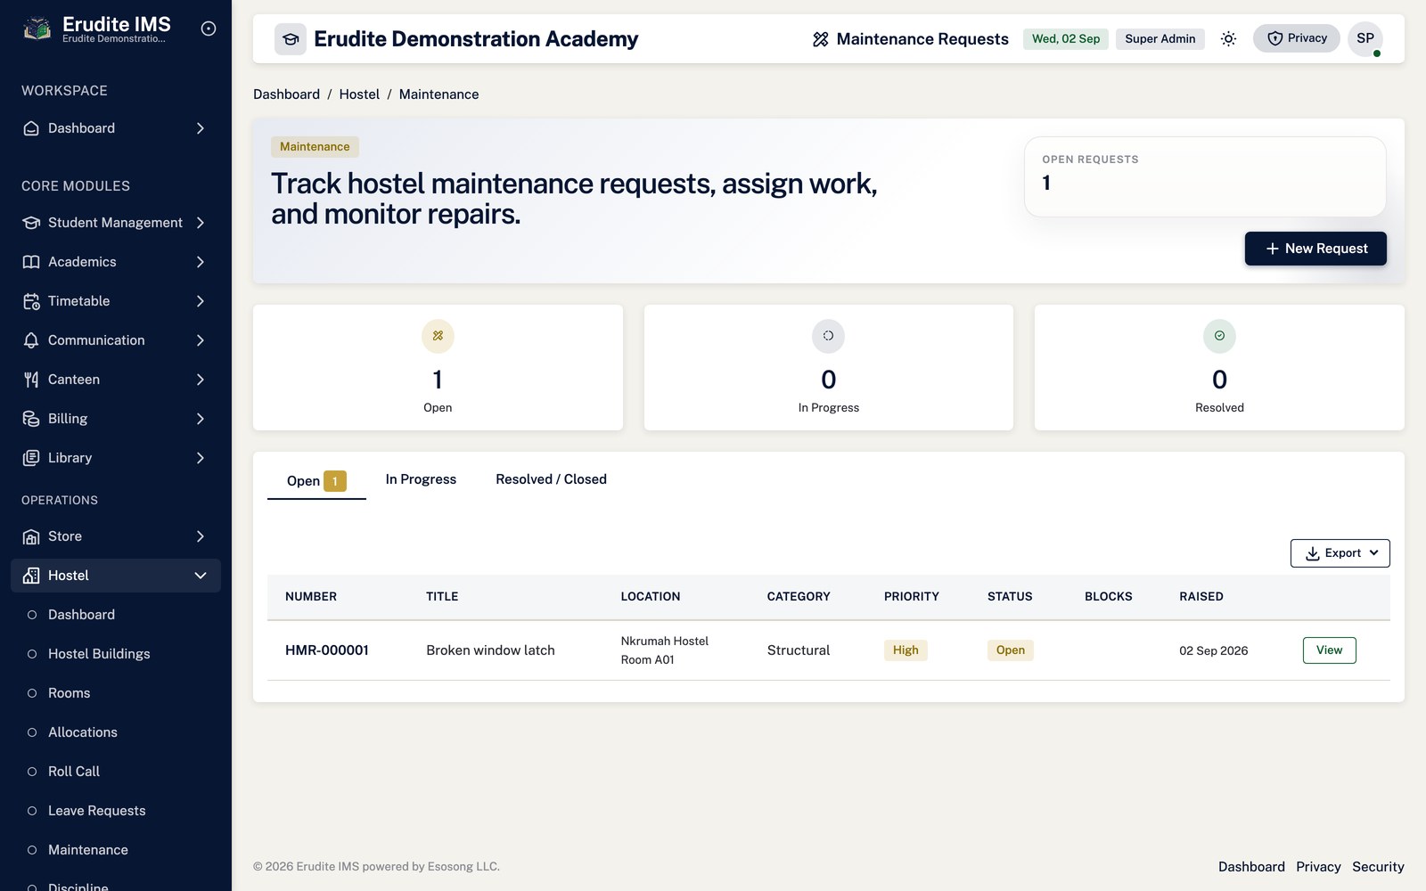Select the Open tab
Screen dimensions: 1426x891
(x=316, y=481)
